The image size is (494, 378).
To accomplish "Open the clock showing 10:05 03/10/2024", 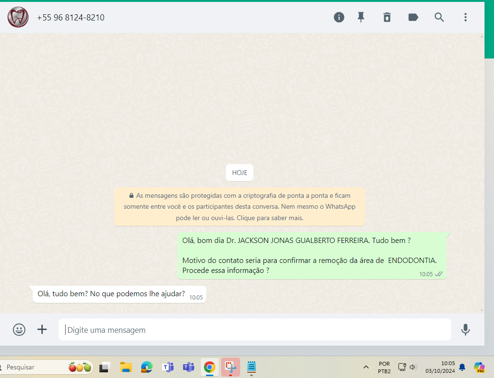I will coord(440,367).
